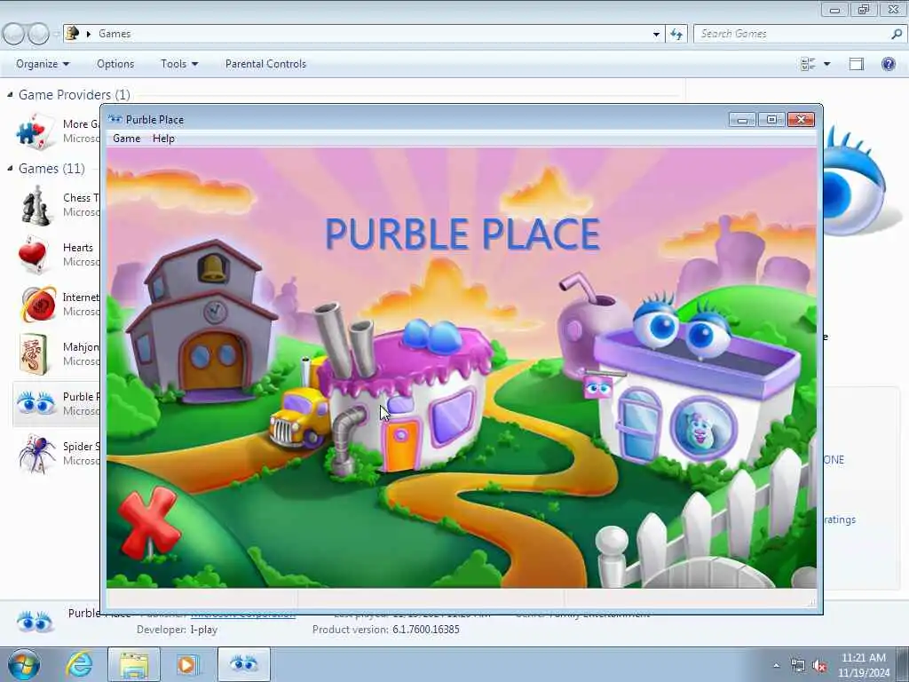Select the Mahjong Titans icon

click(x=33, y=353)
